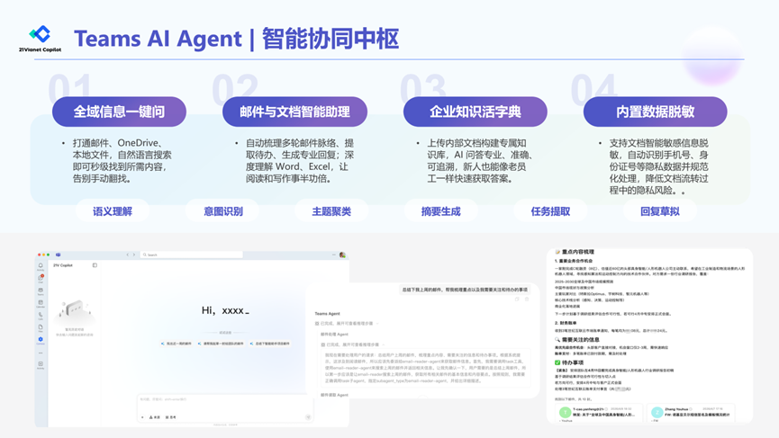Open Activity in the Teams sidebar
Viewport: 779px width, 438px height.
[41, 266]
